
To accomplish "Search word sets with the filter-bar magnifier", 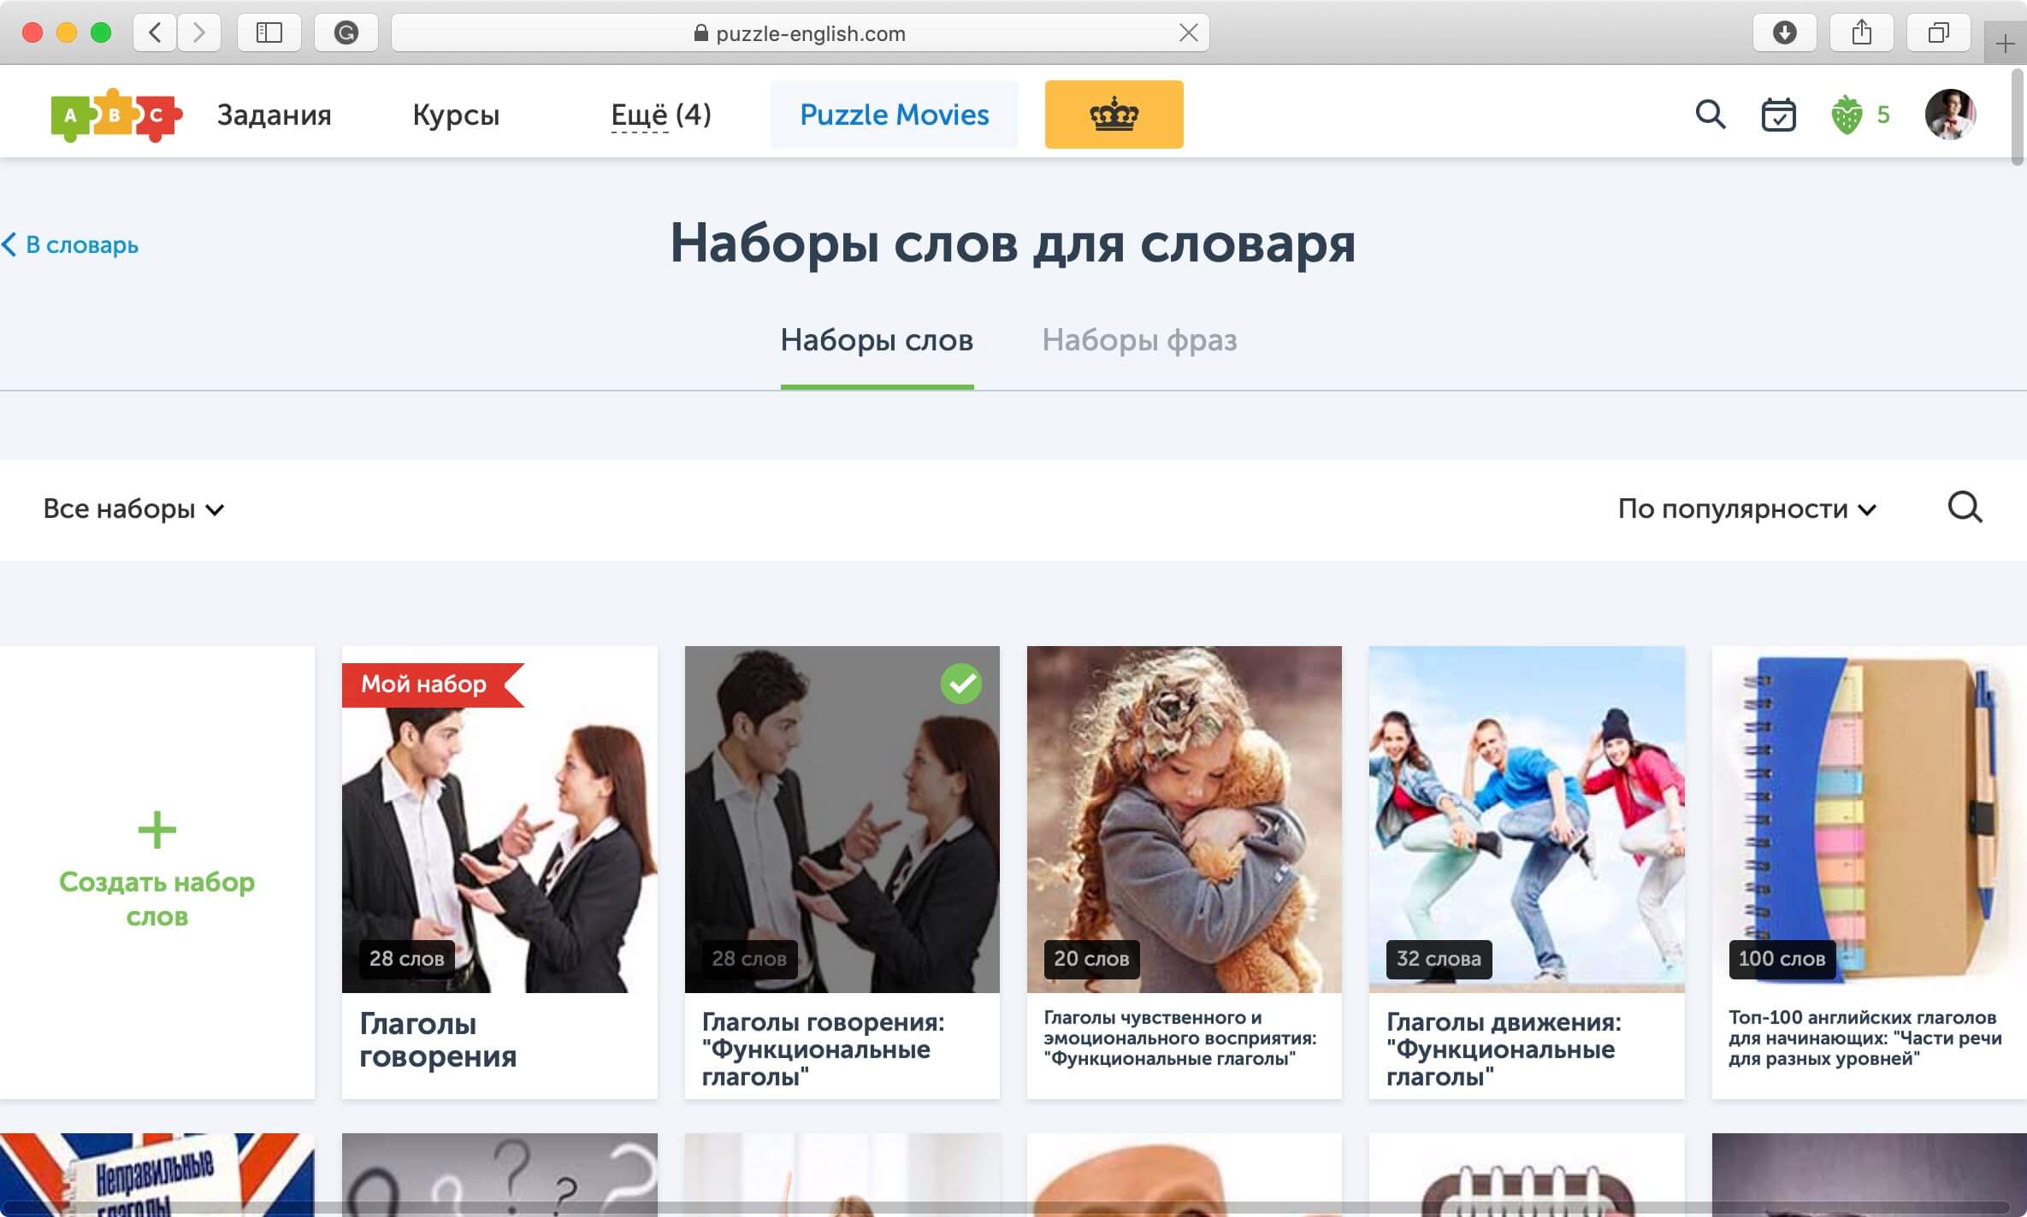I will [1965, 508].
